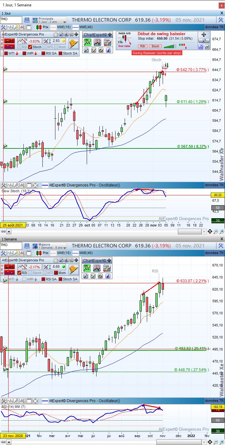The width and height of the screenshot is (225, 445).
Task: Toggle the Mom checkbox in 1 Jour AtExpert panel
Action: click(x=56, y=47)
